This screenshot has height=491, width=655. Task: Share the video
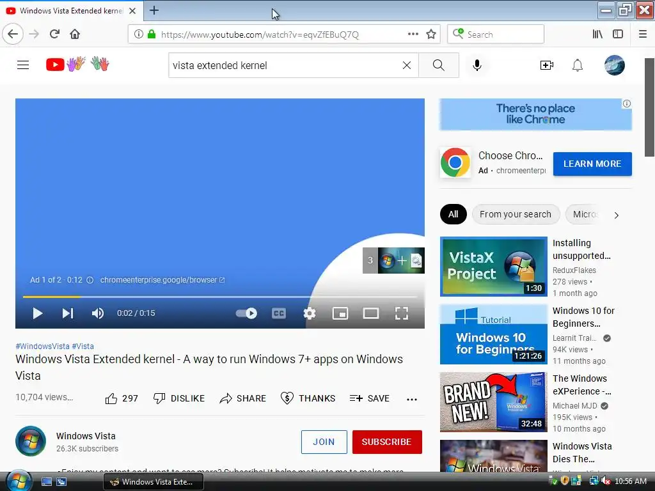242,398
